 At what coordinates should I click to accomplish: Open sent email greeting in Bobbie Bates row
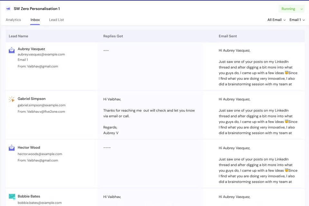[234, 197]
